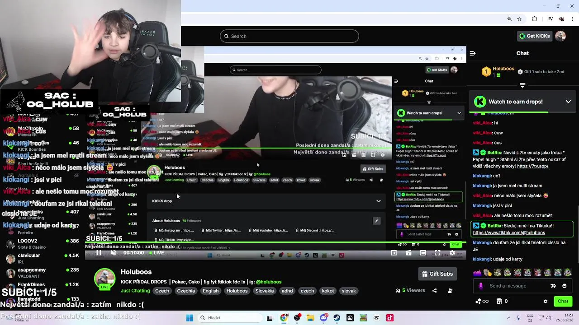Open Discord from the taskbar

pyautogui.click(x=323, y=318)
